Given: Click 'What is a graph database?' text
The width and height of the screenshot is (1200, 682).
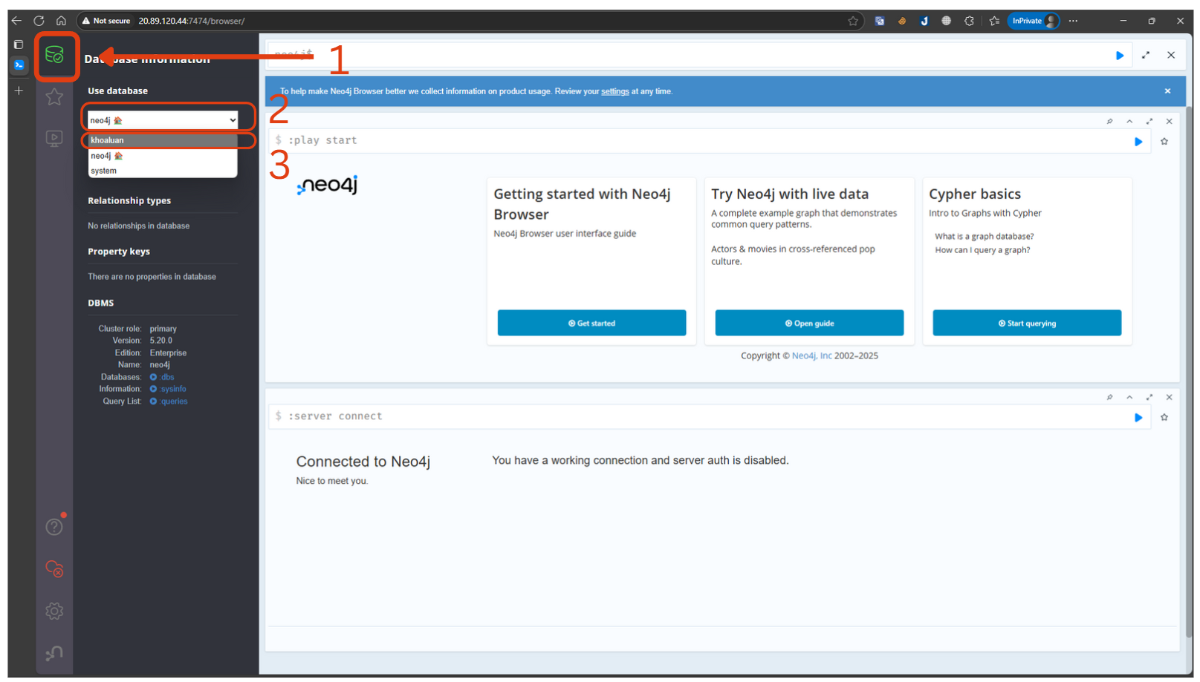Looking at the screenshot, I should coord(984,237).
